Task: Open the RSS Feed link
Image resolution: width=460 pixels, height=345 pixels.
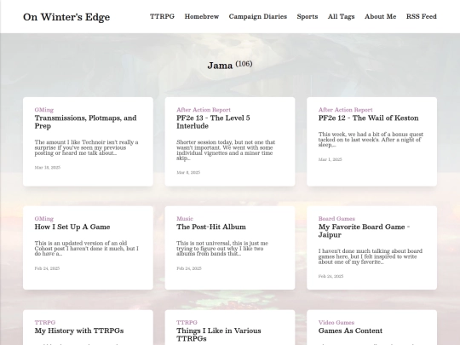Action: 422,16
